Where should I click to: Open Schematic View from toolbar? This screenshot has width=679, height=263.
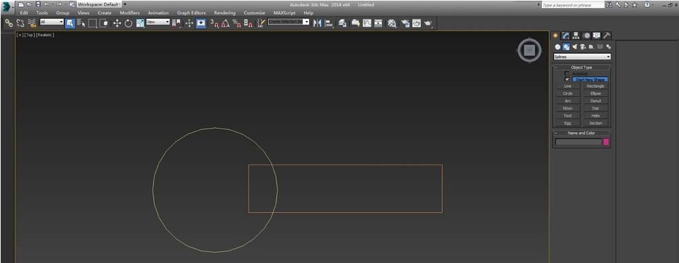pos(378,23)
